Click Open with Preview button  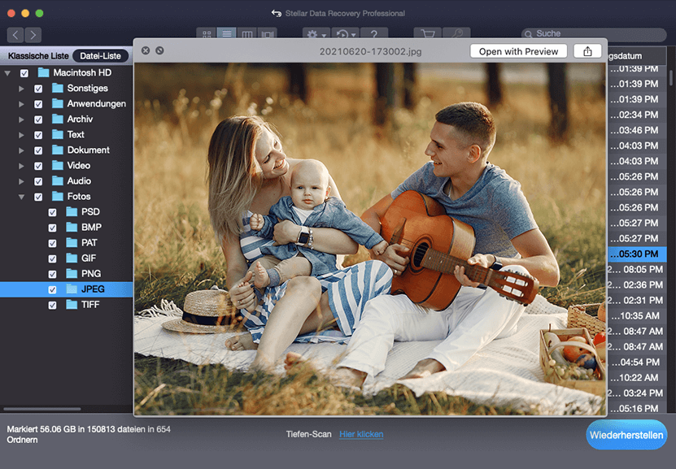[518, 51]
